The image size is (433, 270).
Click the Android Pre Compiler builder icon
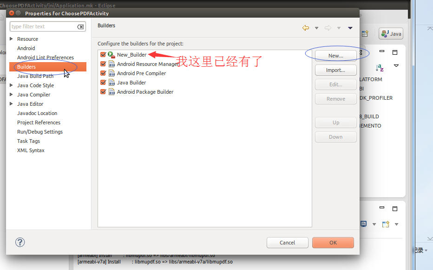[112, 73]
